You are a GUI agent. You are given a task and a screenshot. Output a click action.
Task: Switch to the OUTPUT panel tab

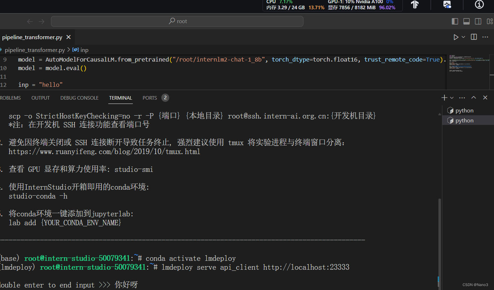pyautogui.click(x=41, y=98)
